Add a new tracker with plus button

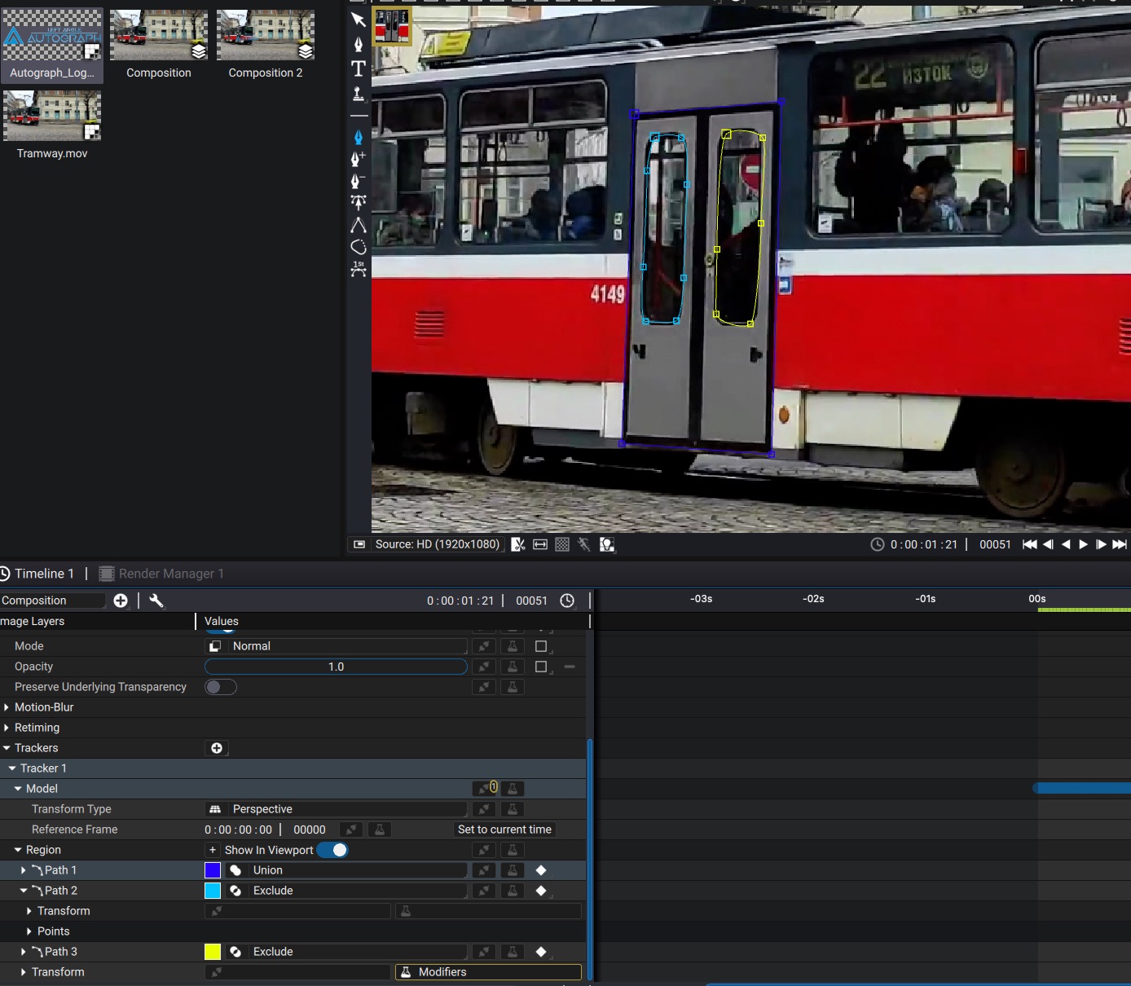coord(217,748)
